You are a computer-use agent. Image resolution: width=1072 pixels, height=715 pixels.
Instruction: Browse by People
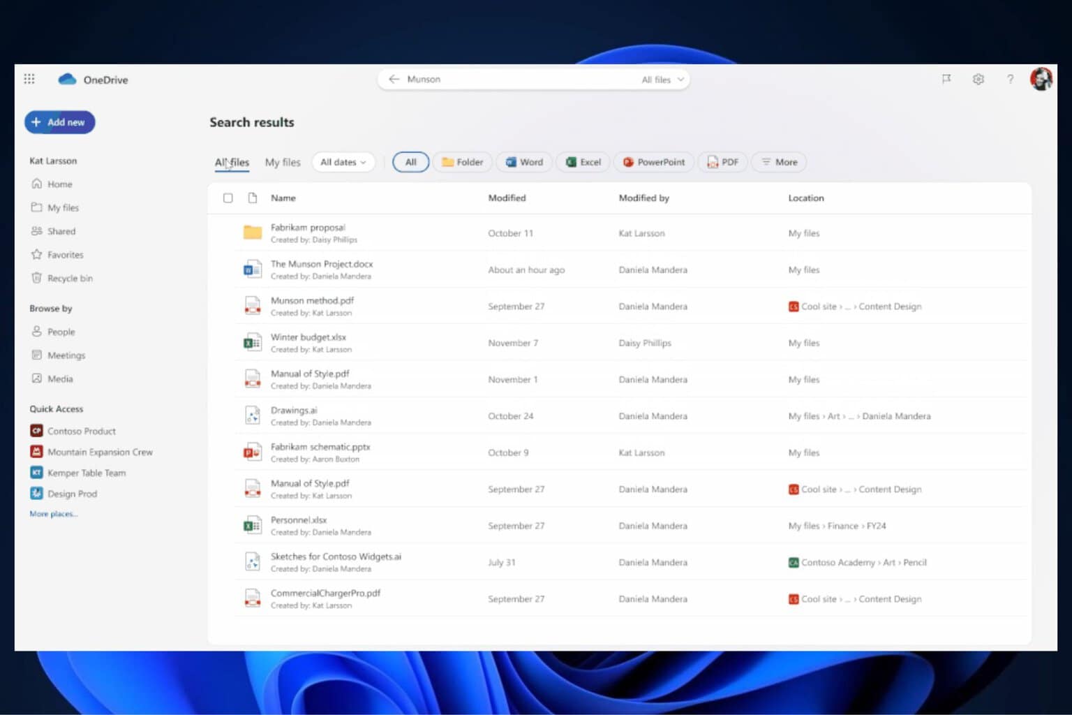coord(53,332)
